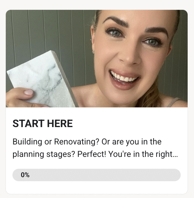
Task: Click the START HERE card title
Action: (43, 124)
